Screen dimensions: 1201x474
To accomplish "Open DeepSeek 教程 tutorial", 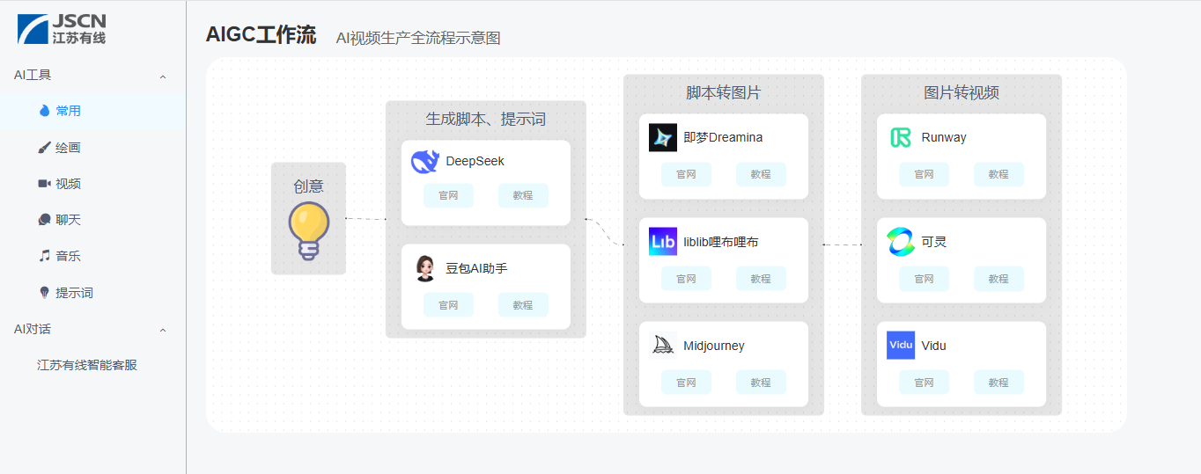I will [x=523, y=195].
